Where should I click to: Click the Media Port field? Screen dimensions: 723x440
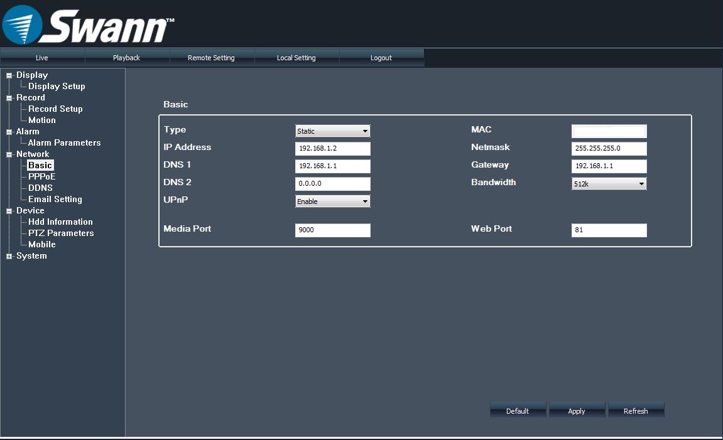332,230
